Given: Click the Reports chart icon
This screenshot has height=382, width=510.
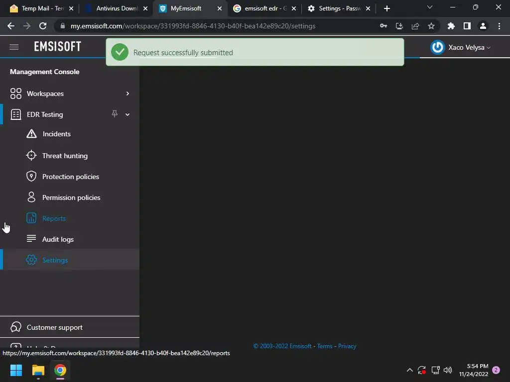Looking at the screenshot, I should 31,218.
